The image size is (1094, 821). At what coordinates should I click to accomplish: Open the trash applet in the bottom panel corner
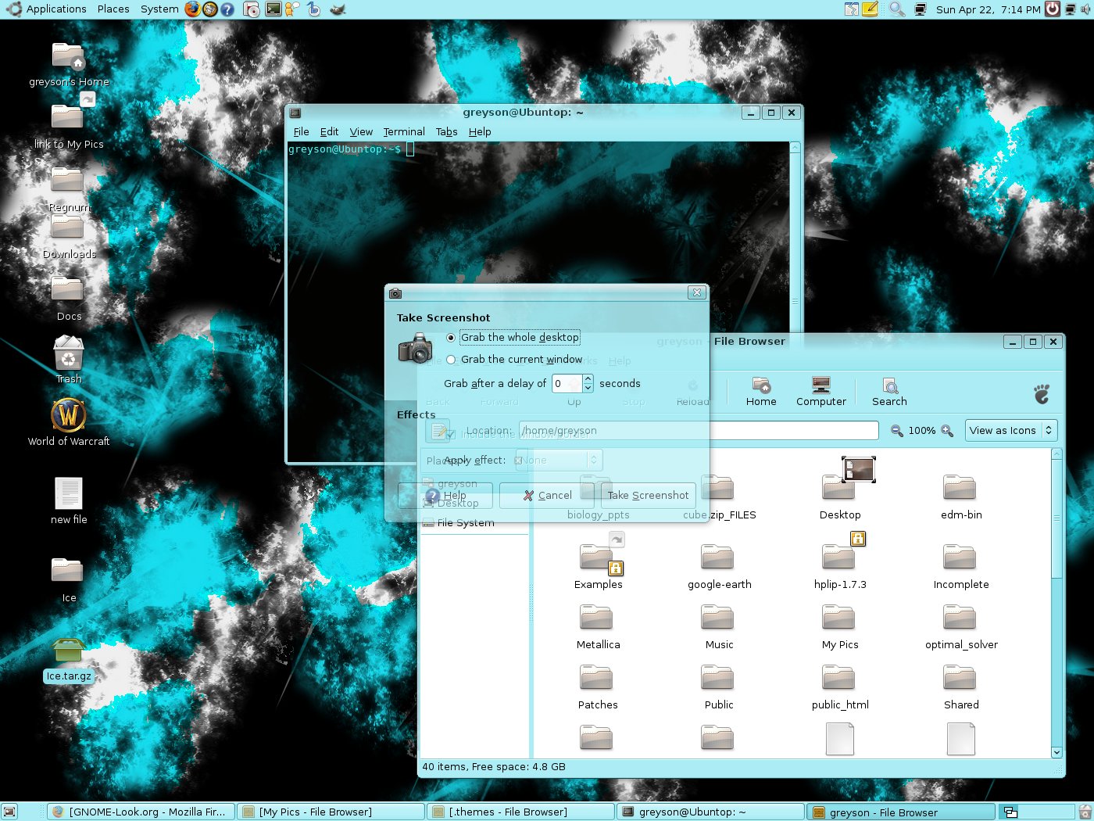point(1085,812)
